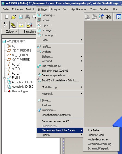Click the Paste Special icon
This screenshot has width=122, height=154.
(94, 17)
